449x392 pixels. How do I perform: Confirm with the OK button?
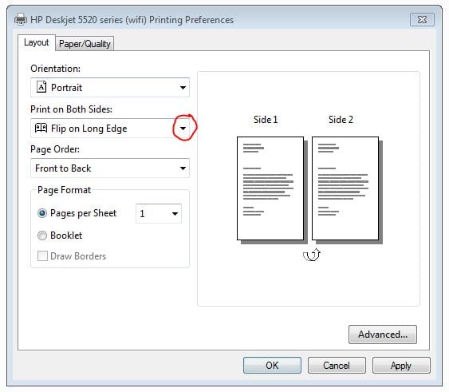pos(272,366)
